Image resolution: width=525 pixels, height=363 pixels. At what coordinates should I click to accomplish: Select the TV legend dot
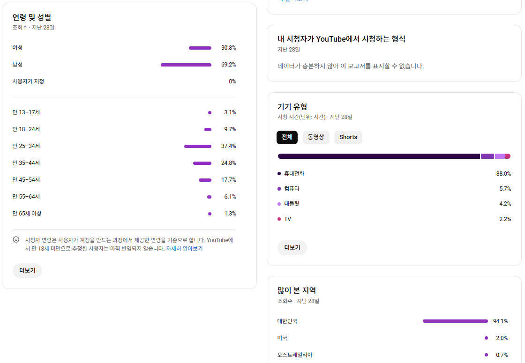279,219
